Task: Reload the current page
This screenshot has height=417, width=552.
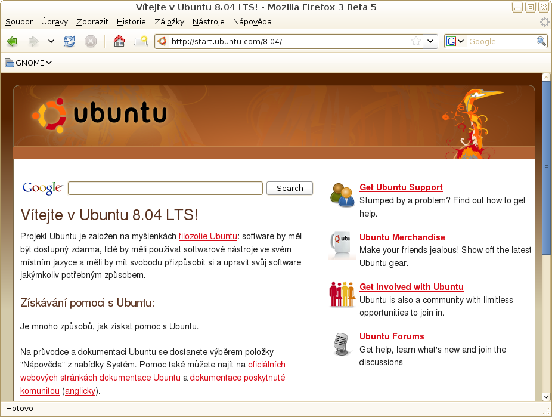Action: pos(69,42)
